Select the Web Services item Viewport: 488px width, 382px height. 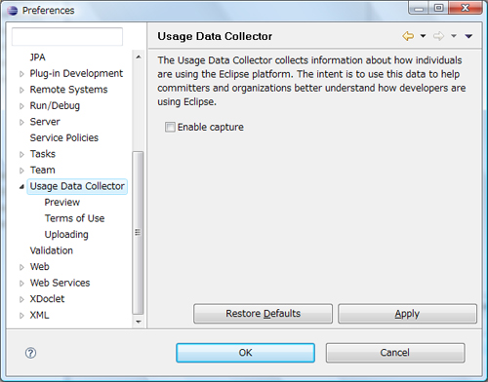click(x=60, y=283)
